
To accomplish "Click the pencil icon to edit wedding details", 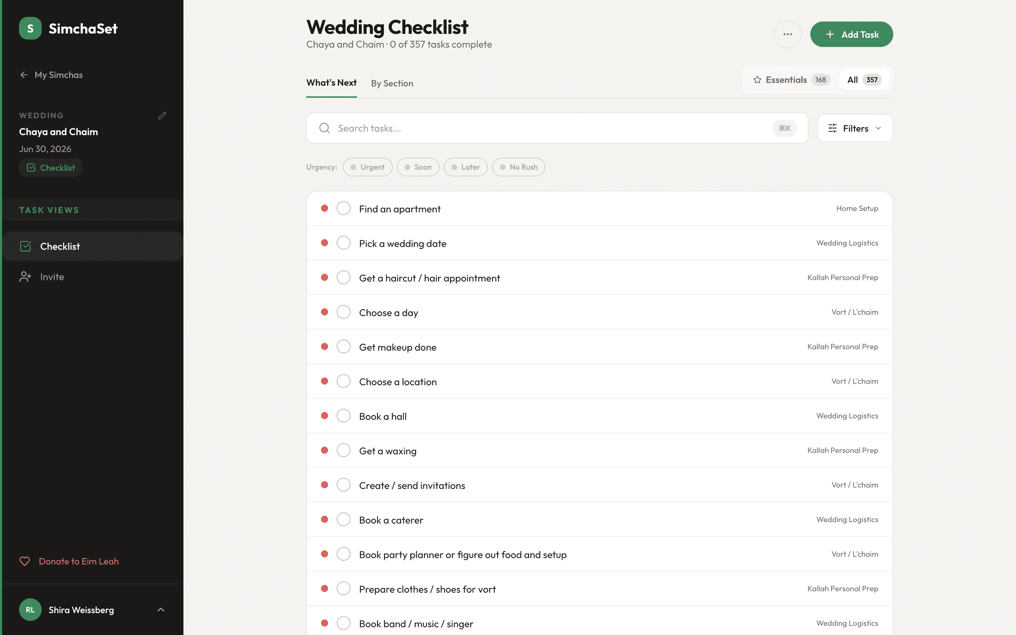I will tap(163, 115).
